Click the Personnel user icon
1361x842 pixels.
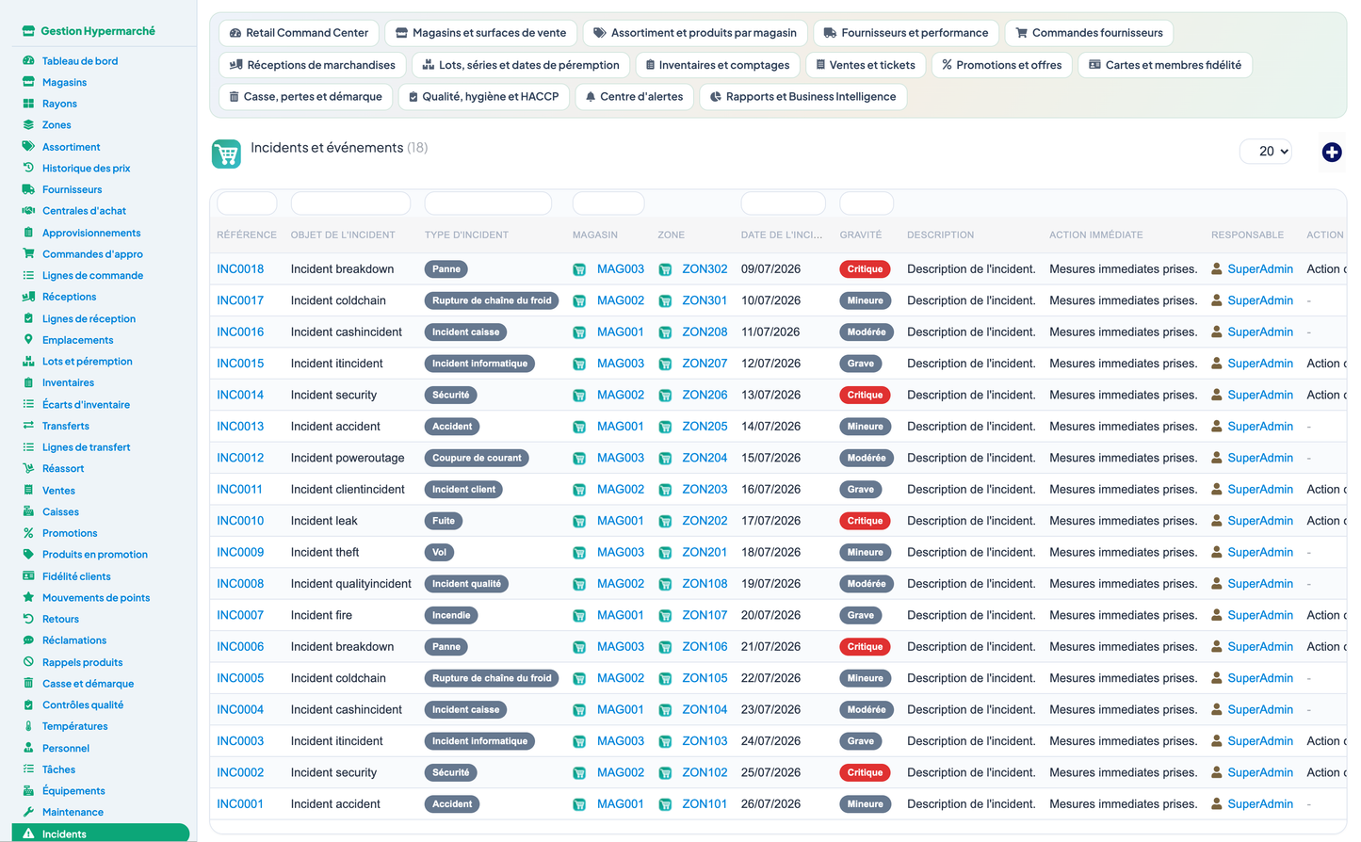click(x=28, y=748)
